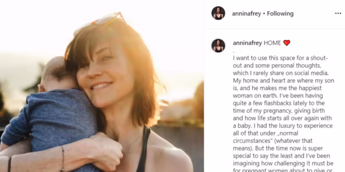Open anninafrey profile from the caption username
345x172 pixels.
(x=247, y=43)
